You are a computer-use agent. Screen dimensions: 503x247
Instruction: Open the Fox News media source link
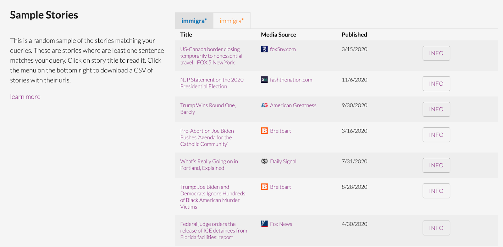[281, 224]
